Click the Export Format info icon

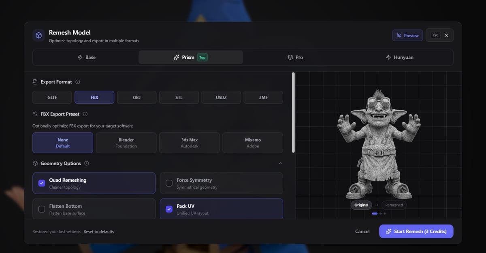pyautogui.click(x=78, y=82)
